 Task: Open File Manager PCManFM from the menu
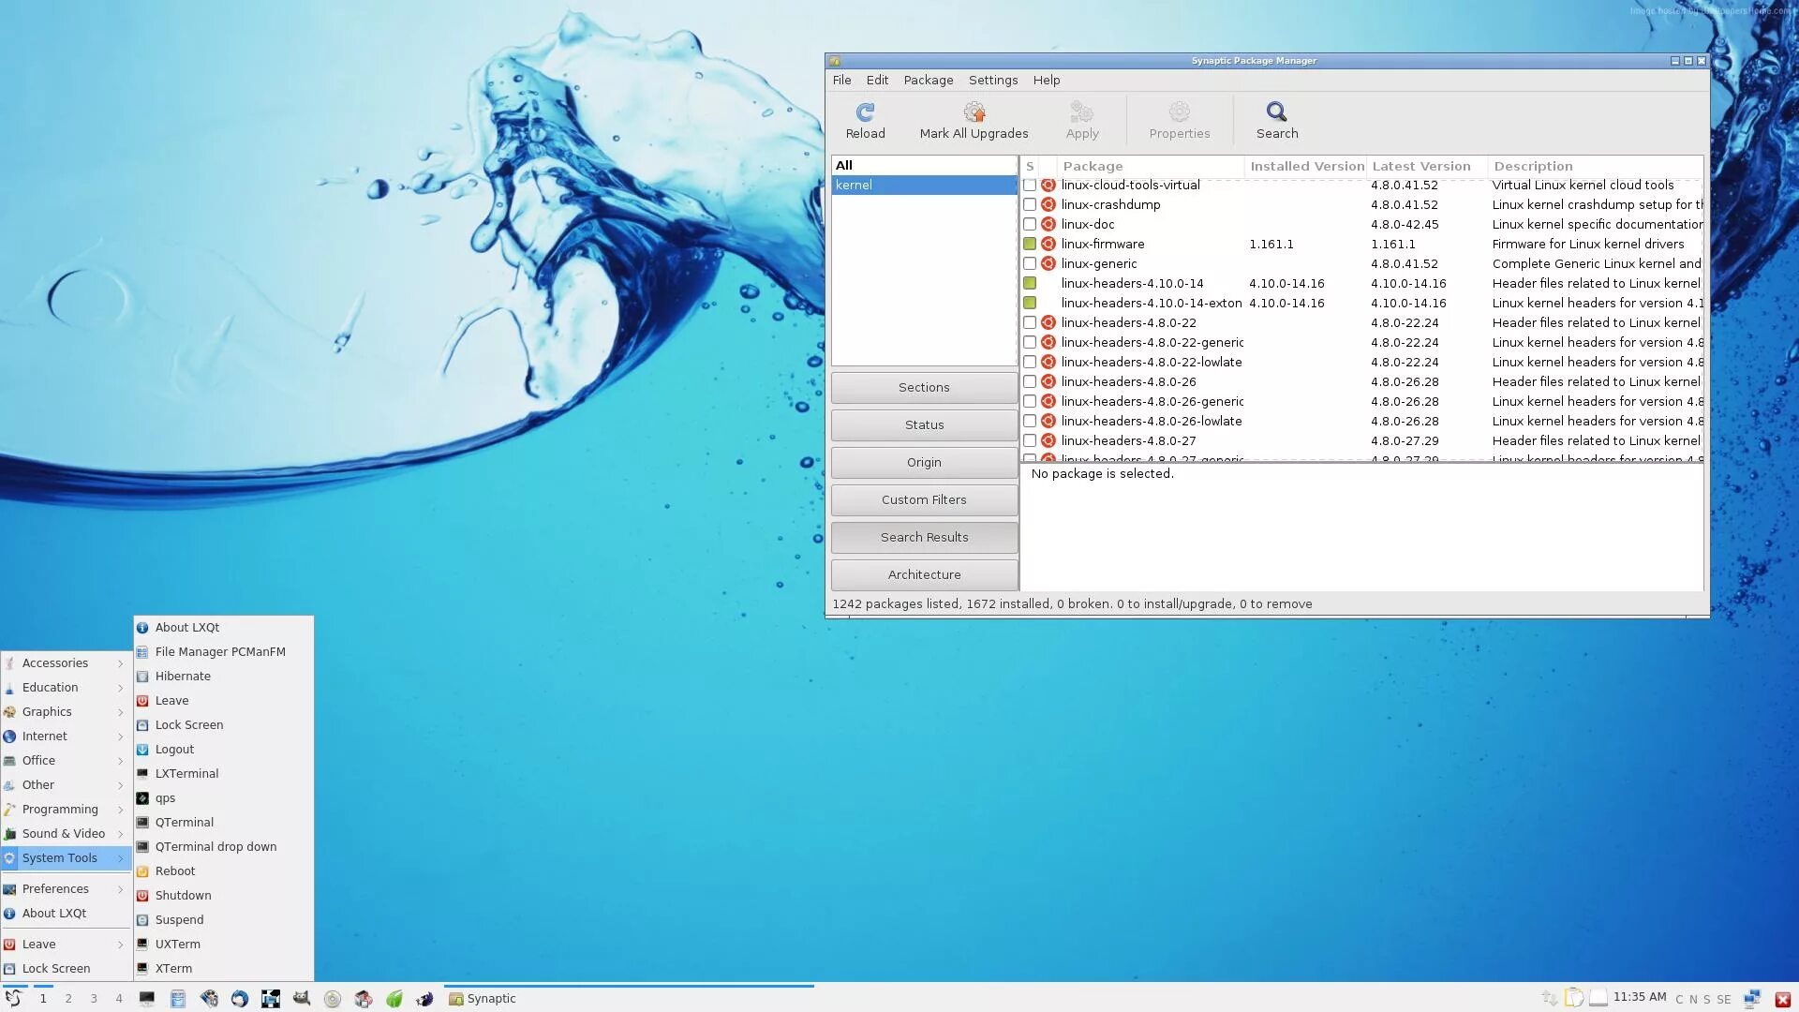(x=219, y=652)
